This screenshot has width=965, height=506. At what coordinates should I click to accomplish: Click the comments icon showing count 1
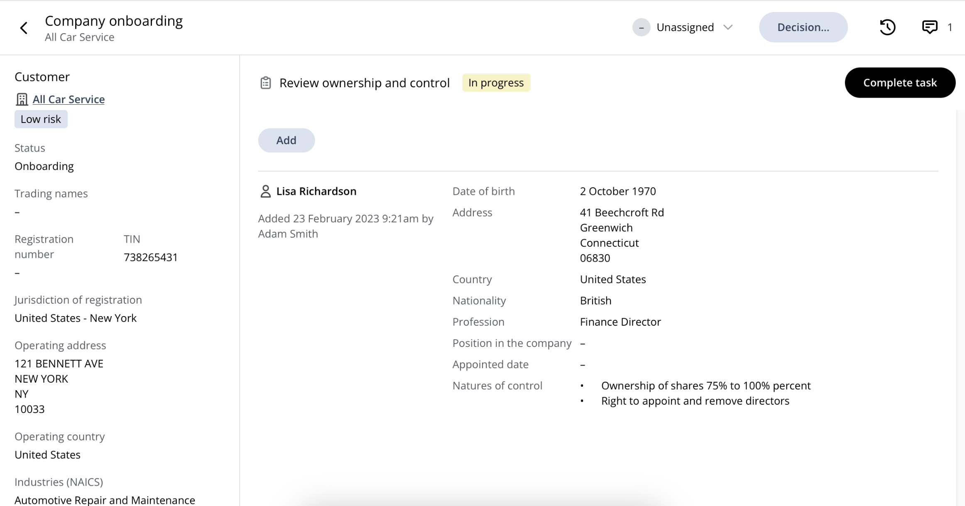(928, 27)
